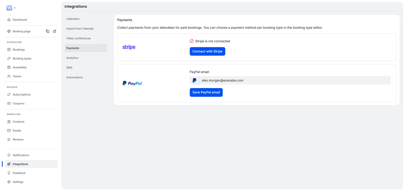Viewport: 408px width, 191px height.
Task: Click Connect with Stripe button
Action: pos(207,51)
